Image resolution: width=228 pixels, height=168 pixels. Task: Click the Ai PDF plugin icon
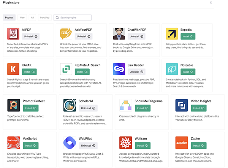click(x=13, y=34)
